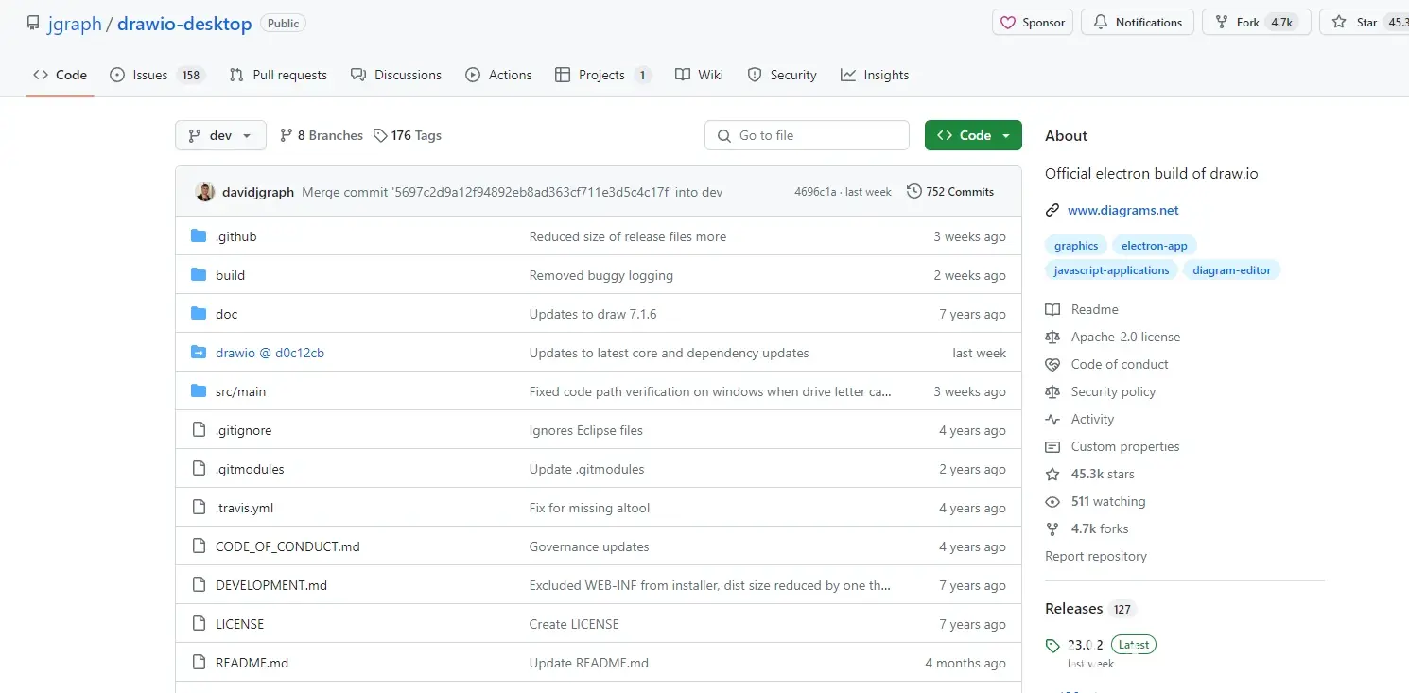Click the build folder icon
This screenshot has height=693, width=1409.
click(199, 275)
